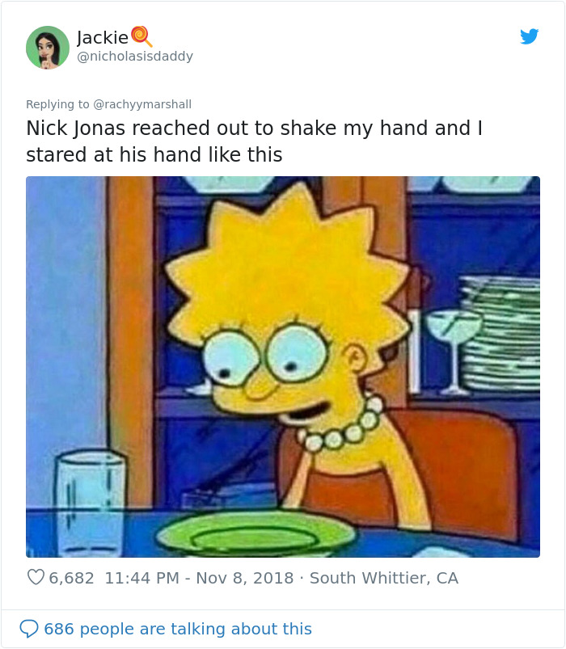Screen dimensions: 566x649
Task: Open the Lisa Simpson meme image
Action: 283,367
